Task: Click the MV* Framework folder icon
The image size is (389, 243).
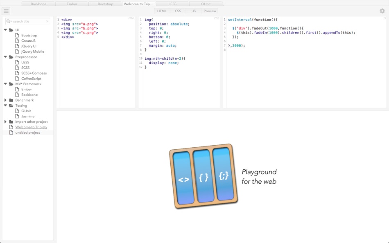Action: point(11,84)
